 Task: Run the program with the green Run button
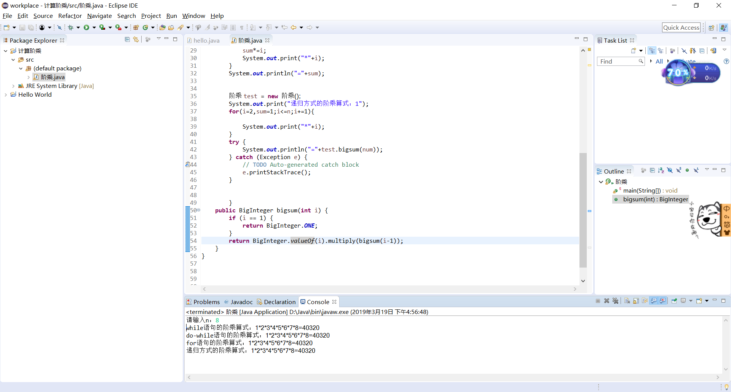86,27
